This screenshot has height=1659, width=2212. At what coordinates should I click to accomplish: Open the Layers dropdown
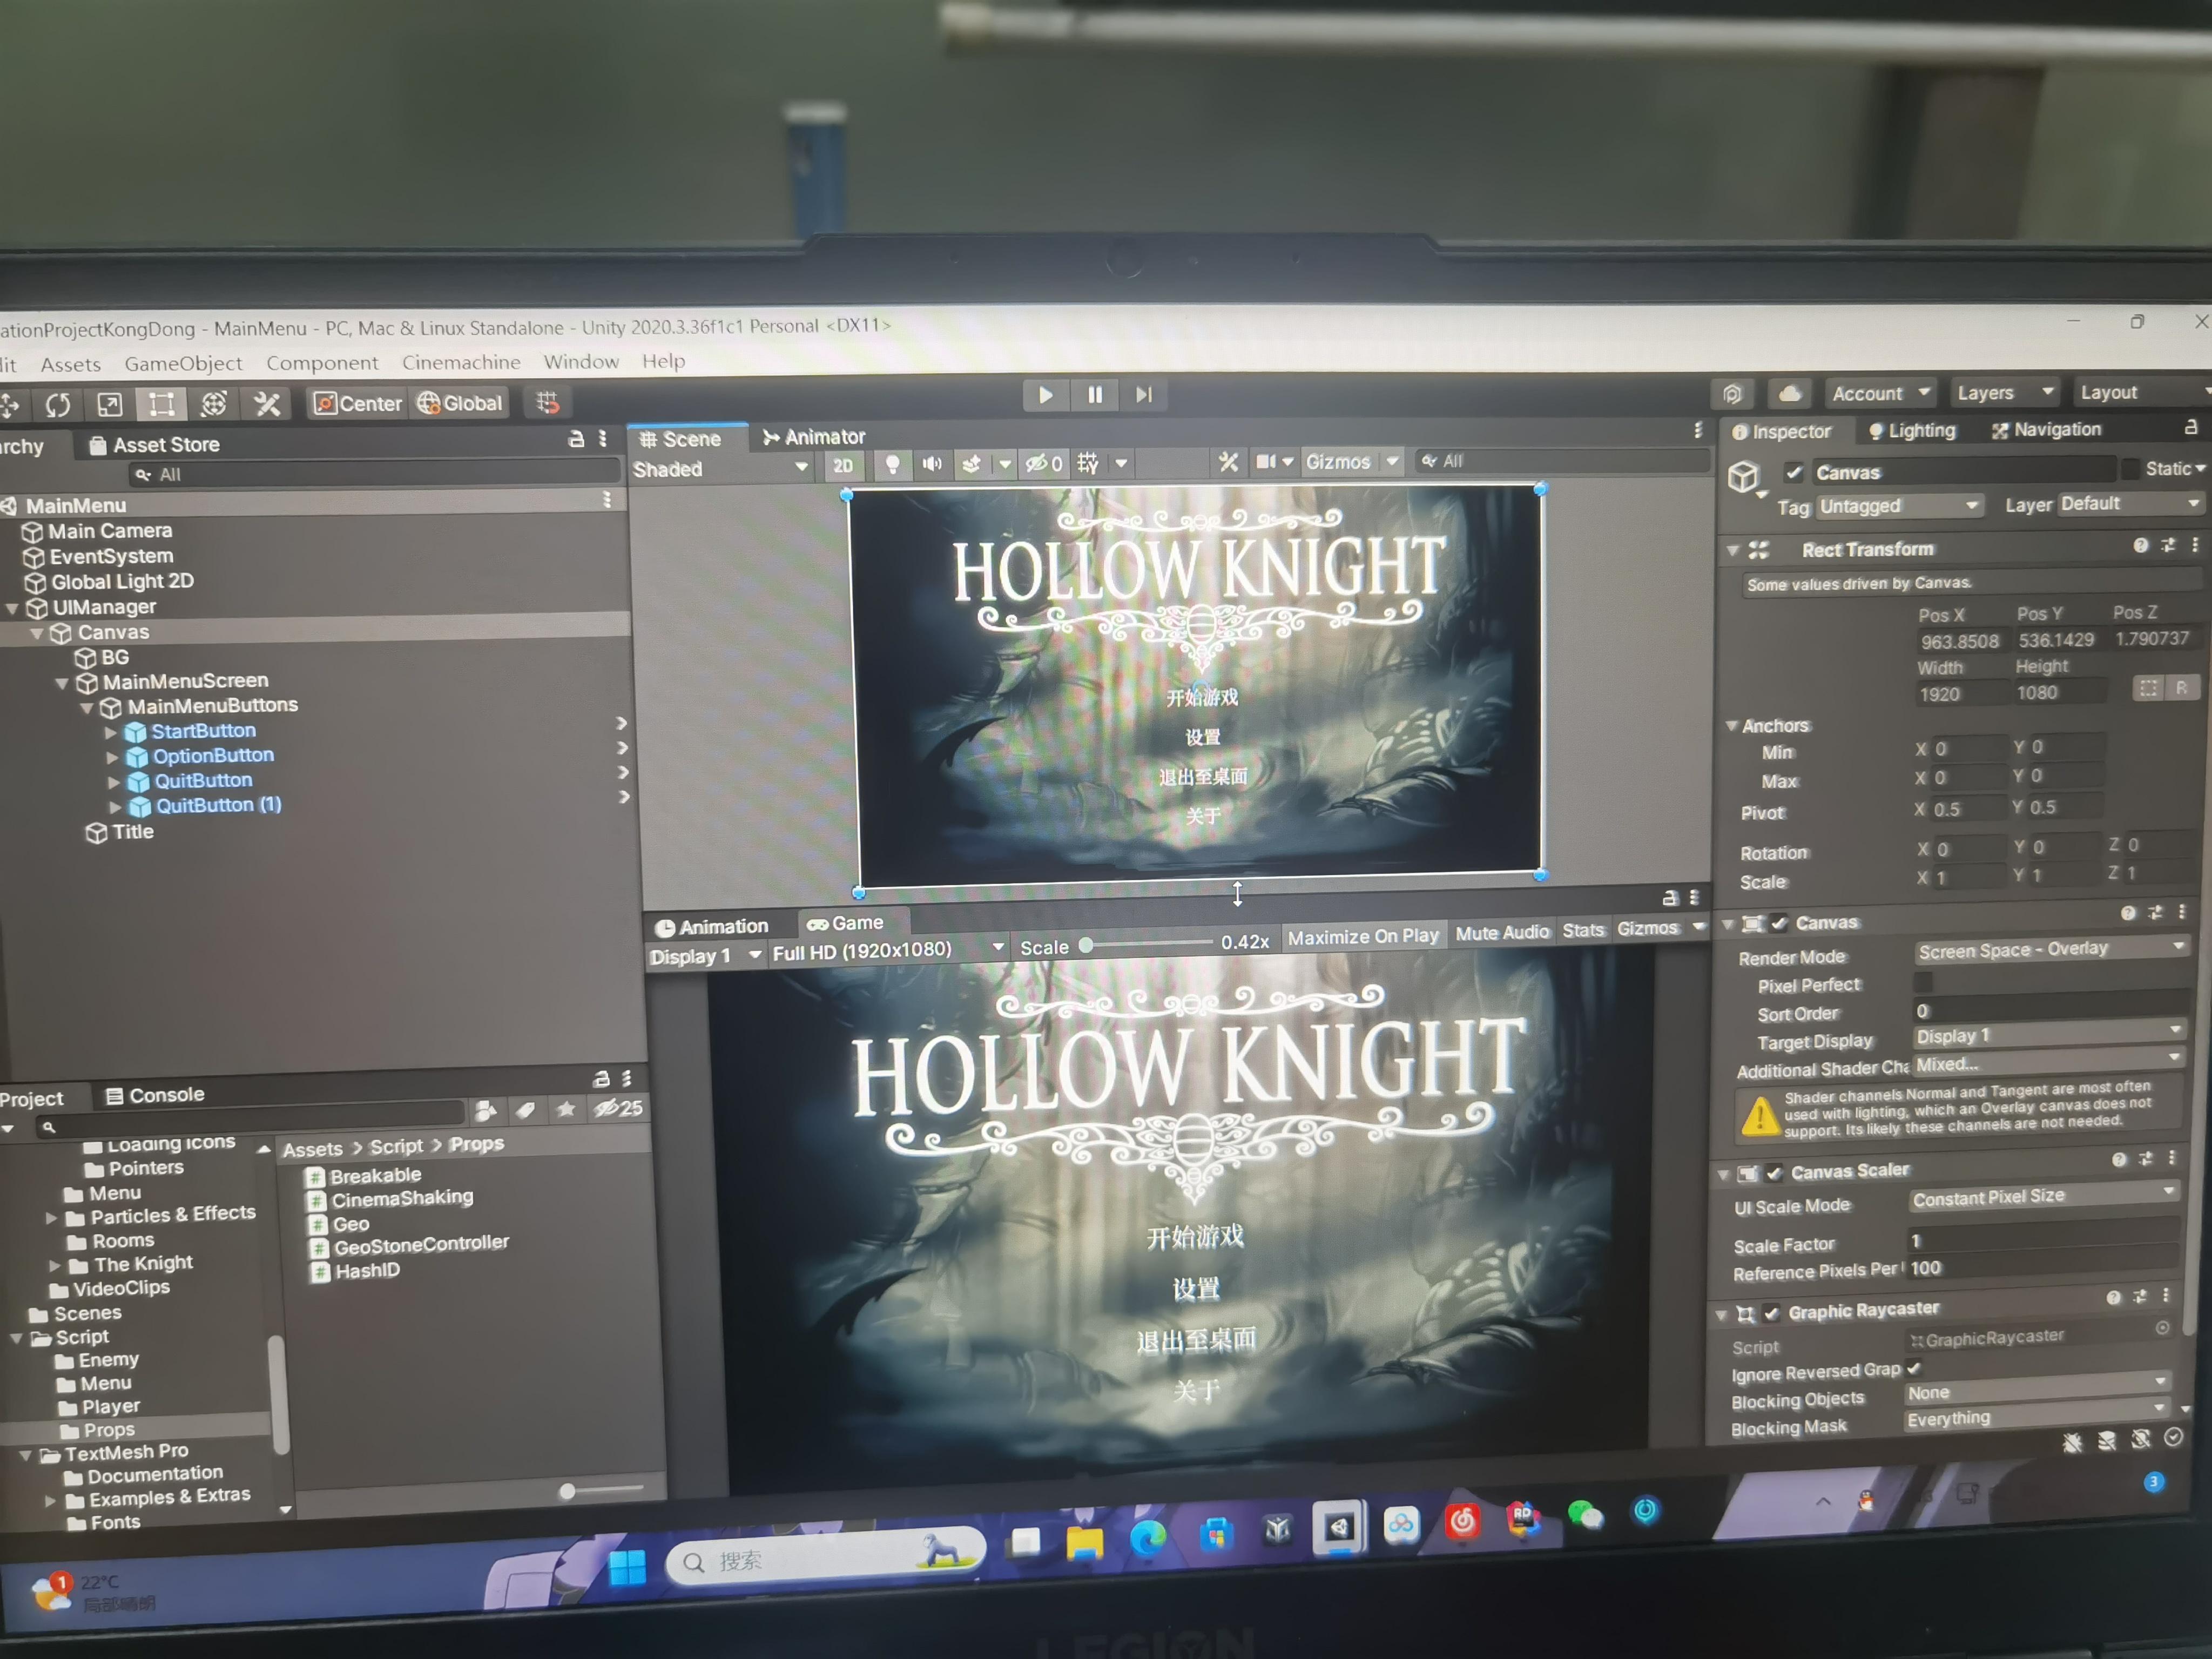click(x=2005, y=392)
